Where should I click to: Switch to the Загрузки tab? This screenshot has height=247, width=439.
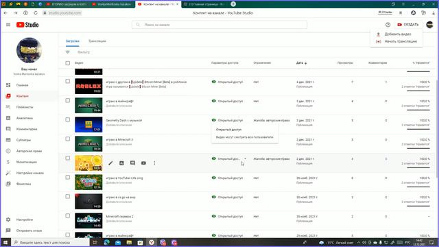73,41
